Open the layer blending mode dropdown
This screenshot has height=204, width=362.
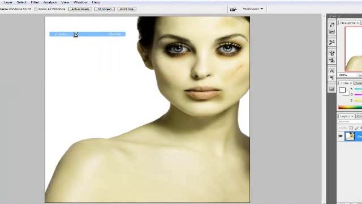[350, 121]
